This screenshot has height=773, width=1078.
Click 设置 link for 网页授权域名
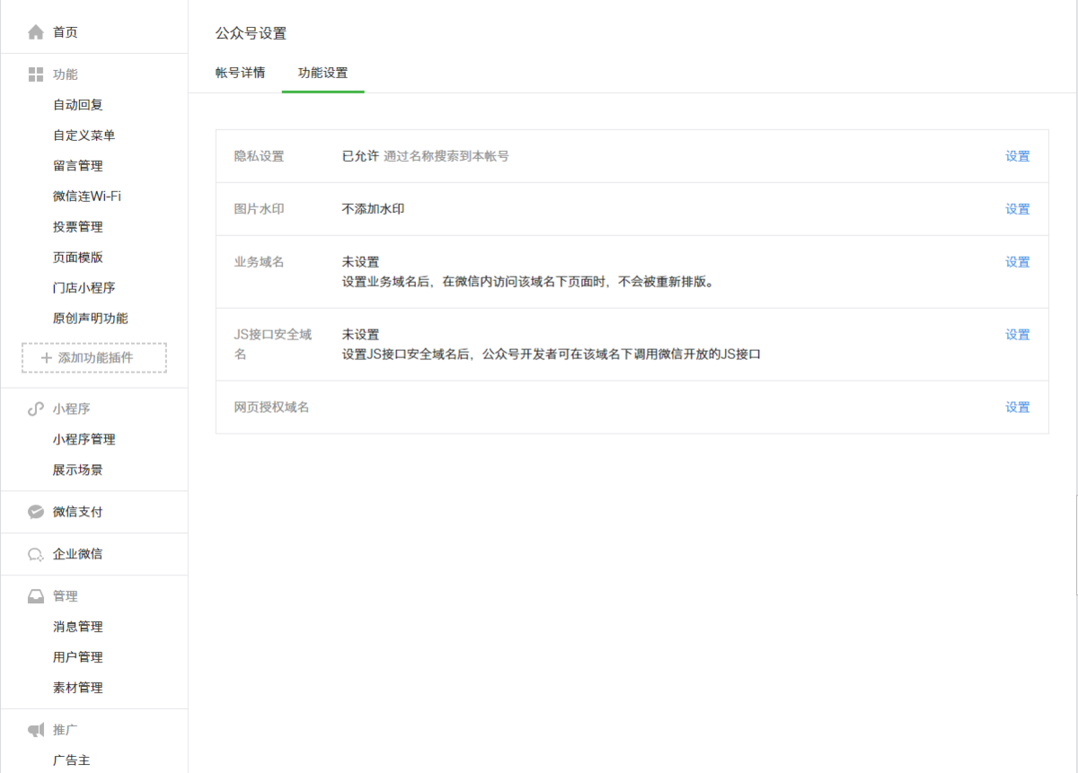click(1018, 408)
